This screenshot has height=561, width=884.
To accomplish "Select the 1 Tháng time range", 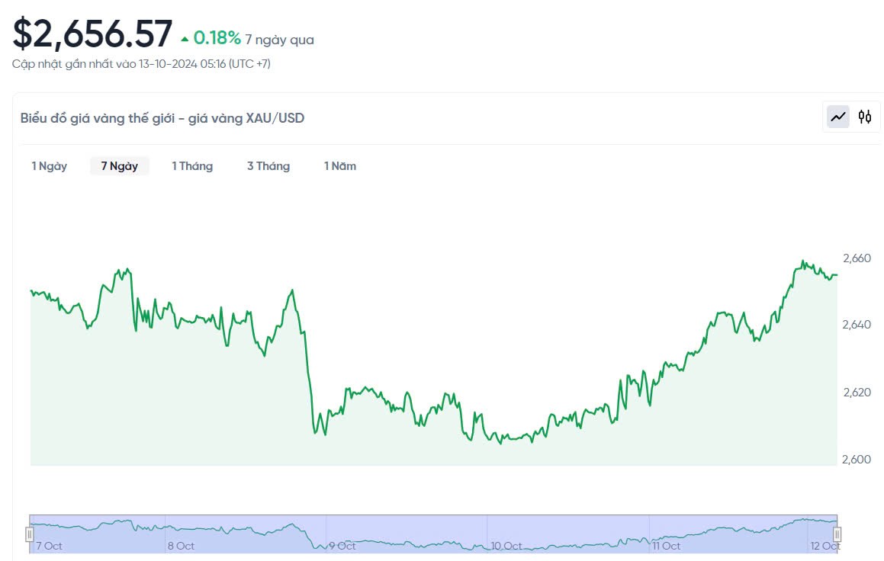I will point(192,166).
